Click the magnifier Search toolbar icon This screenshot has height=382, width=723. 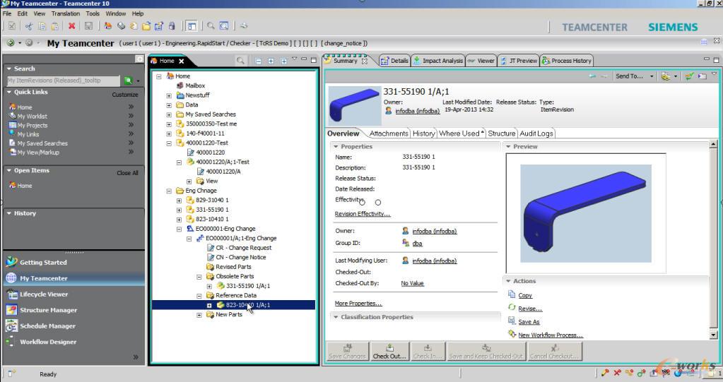211,26
